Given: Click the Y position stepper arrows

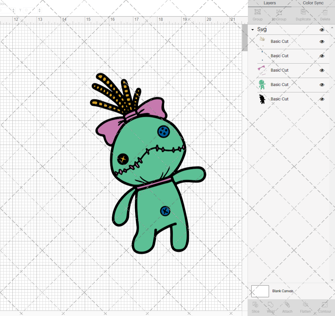Looking at the screenshot, I should (x=40, y=10).
